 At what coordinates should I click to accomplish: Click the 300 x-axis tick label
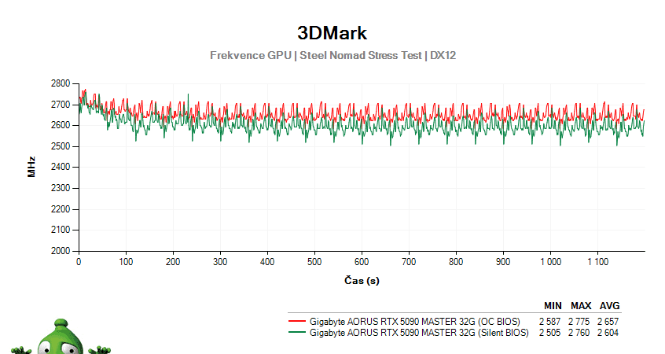point(220,262)
